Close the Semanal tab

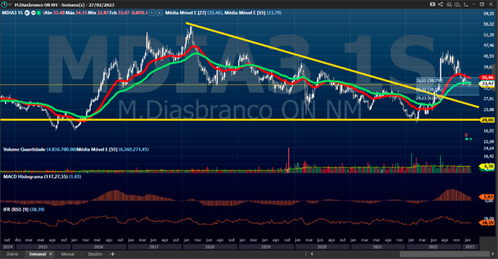pyautogui.click(x=50, y=254)
